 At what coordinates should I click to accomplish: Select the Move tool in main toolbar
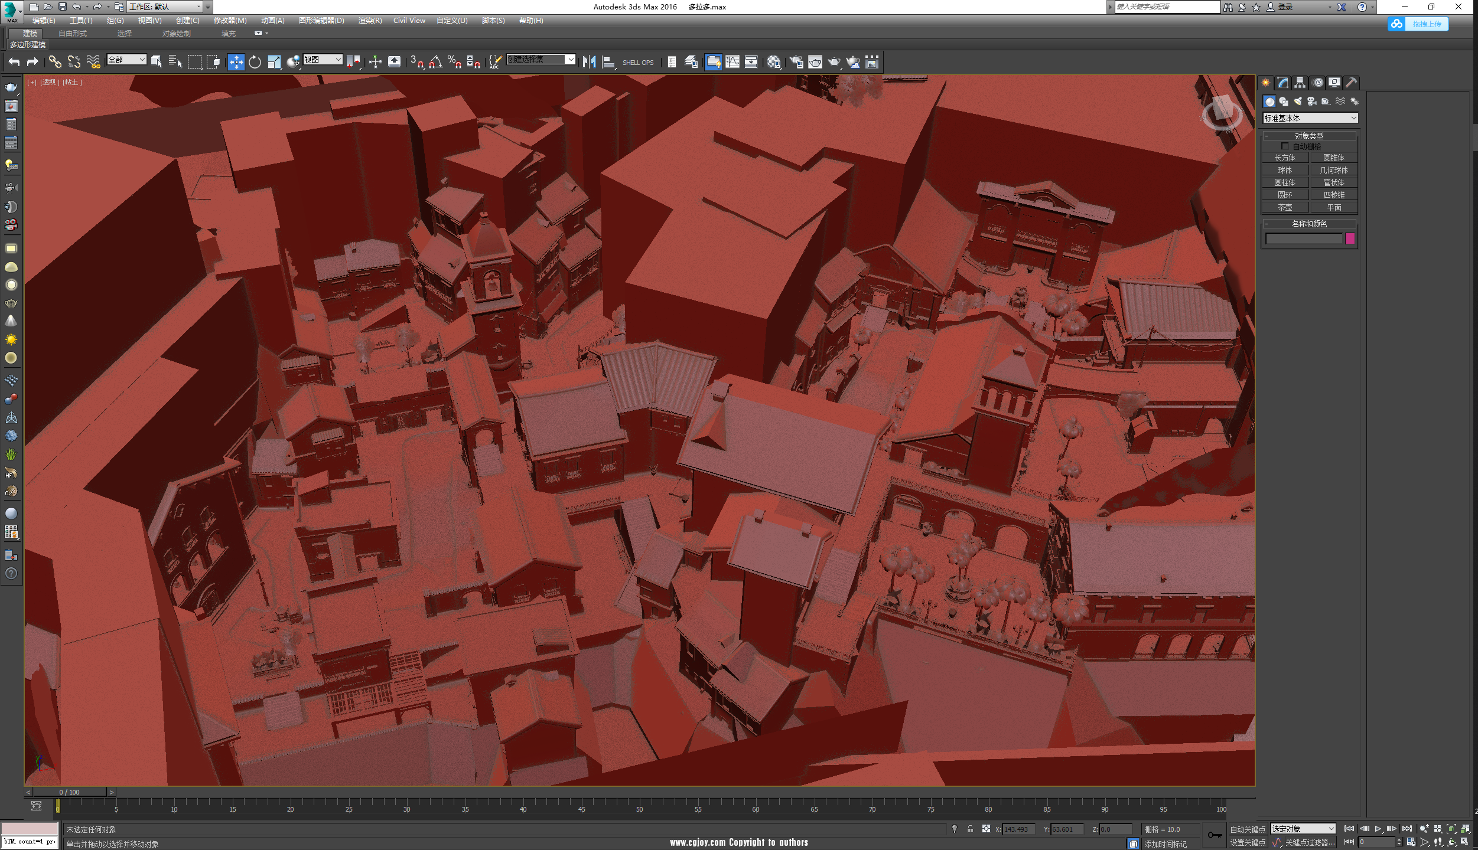236,62
